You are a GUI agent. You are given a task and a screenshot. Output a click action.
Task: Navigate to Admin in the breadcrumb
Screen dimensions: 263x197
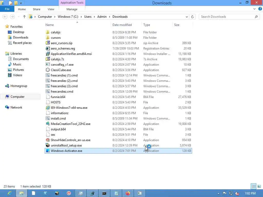click(102, 17)
